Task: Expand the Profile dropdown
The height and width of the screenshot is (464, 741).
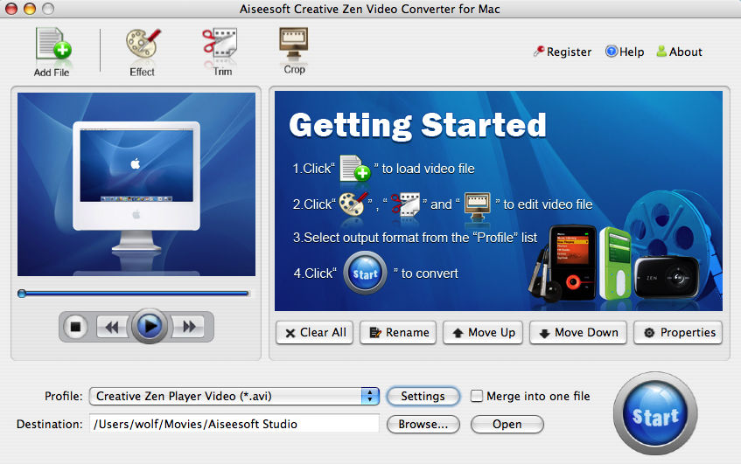Action: [x=370, y=396]
